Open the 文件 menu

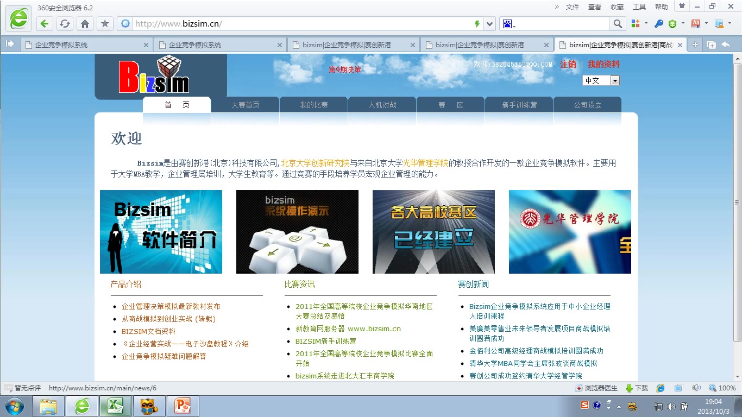tap(573, 7)
